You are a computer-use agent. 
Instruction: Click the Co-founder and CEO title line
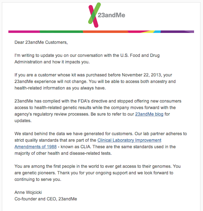[46, 199]
